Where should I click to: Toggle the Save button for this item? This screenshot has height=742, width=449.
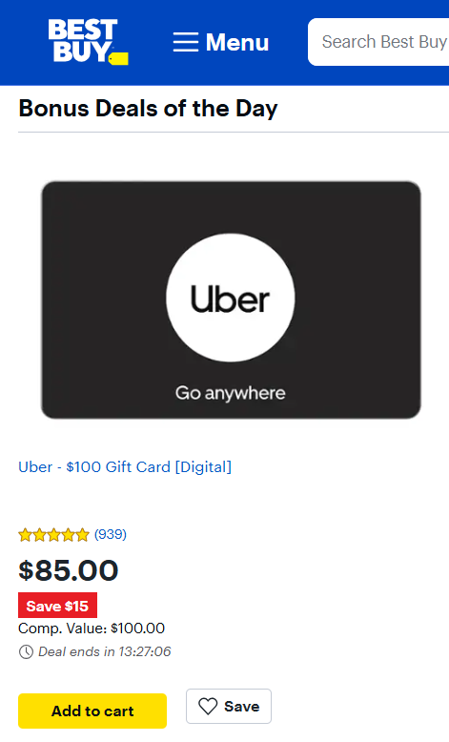(x=229, y=706)
